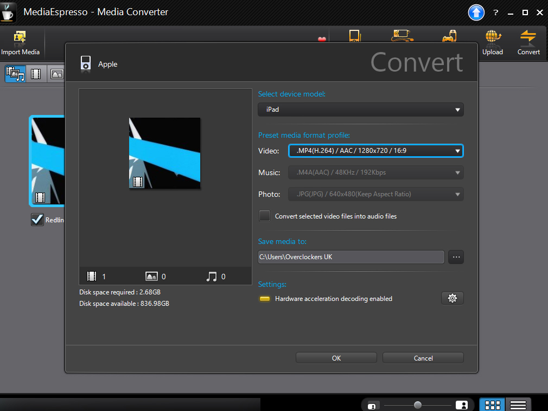Enable convert video files into audio files

(265, 216)
